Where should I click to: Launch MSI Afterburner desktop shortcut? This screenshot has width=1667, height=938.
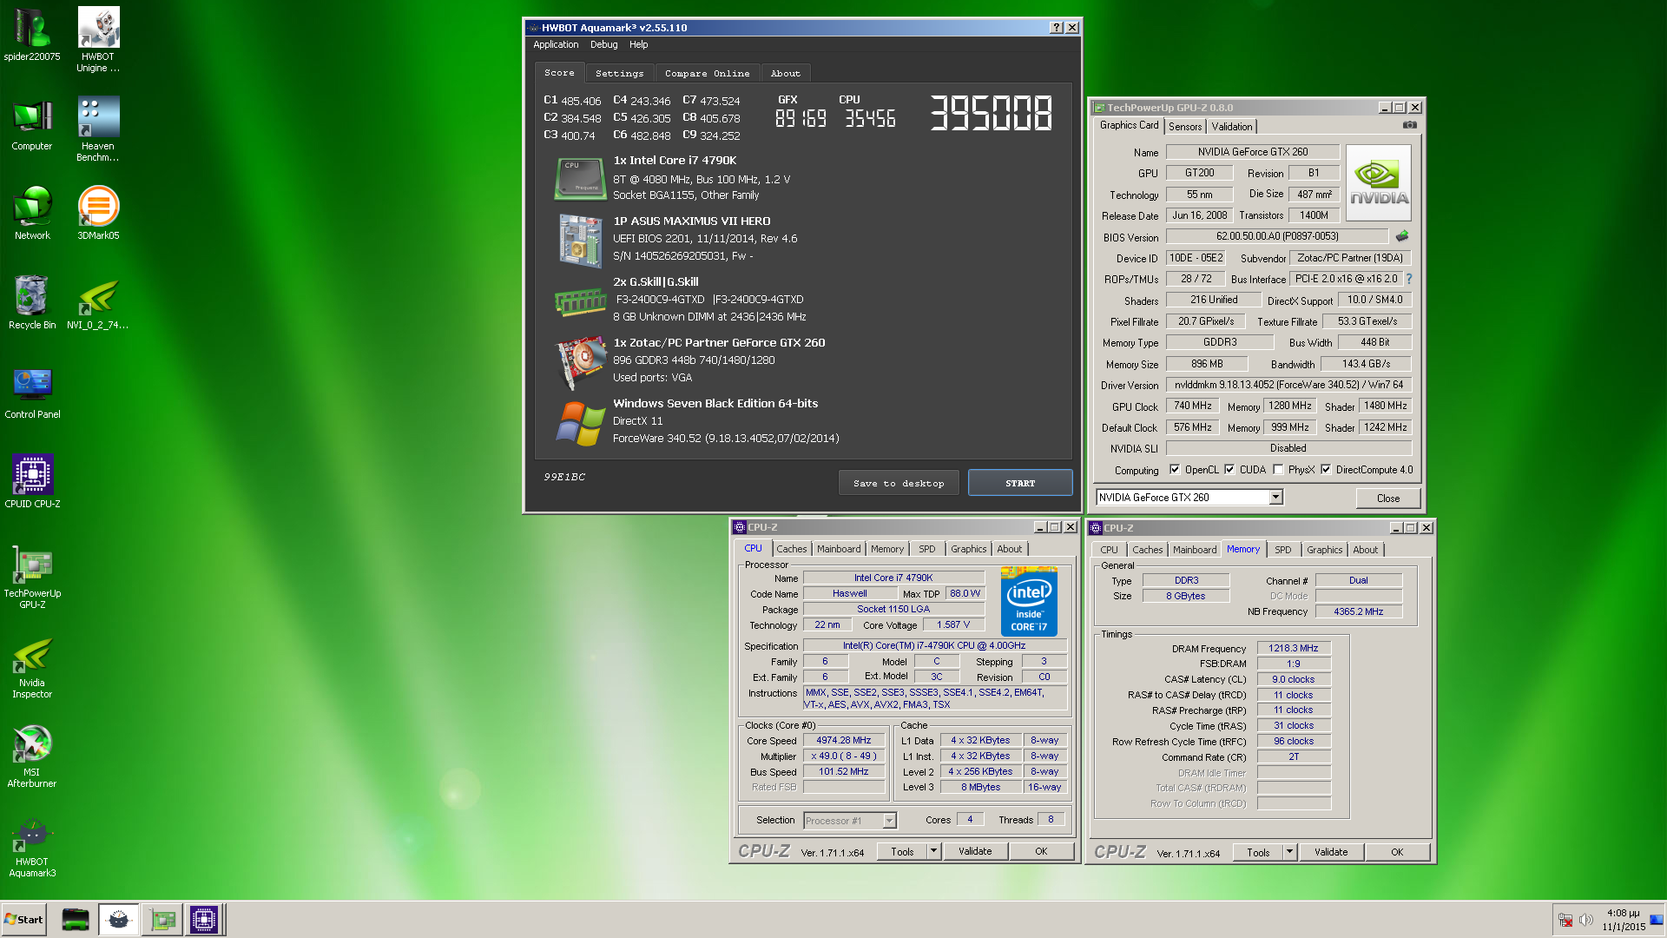tap(32, 756)
